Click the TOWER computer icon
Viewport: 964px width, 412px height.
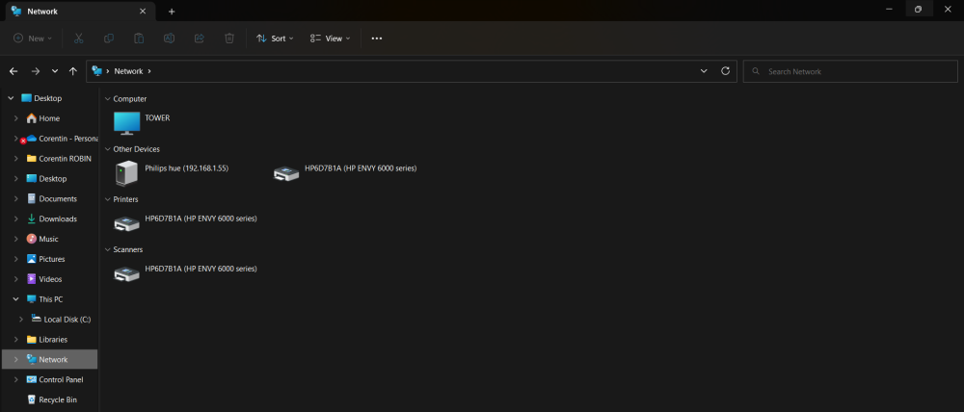[127, 123]
